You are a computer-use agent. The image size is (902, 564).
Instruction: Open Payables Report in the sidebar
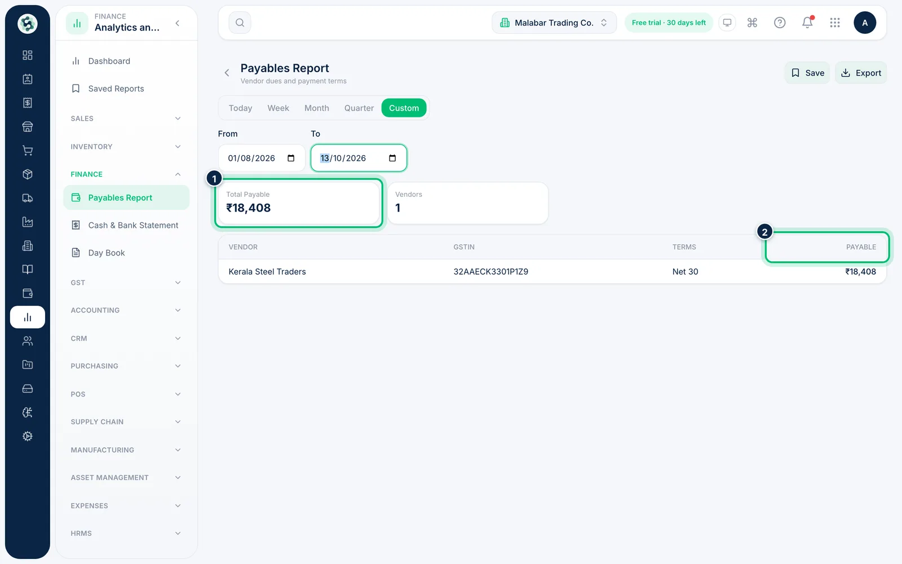126,198
